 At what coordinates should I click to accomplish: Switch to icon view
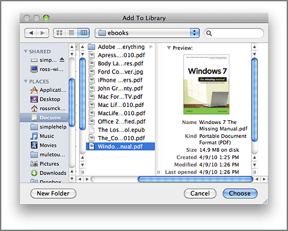pyautogui.click(x=60, y=33)
